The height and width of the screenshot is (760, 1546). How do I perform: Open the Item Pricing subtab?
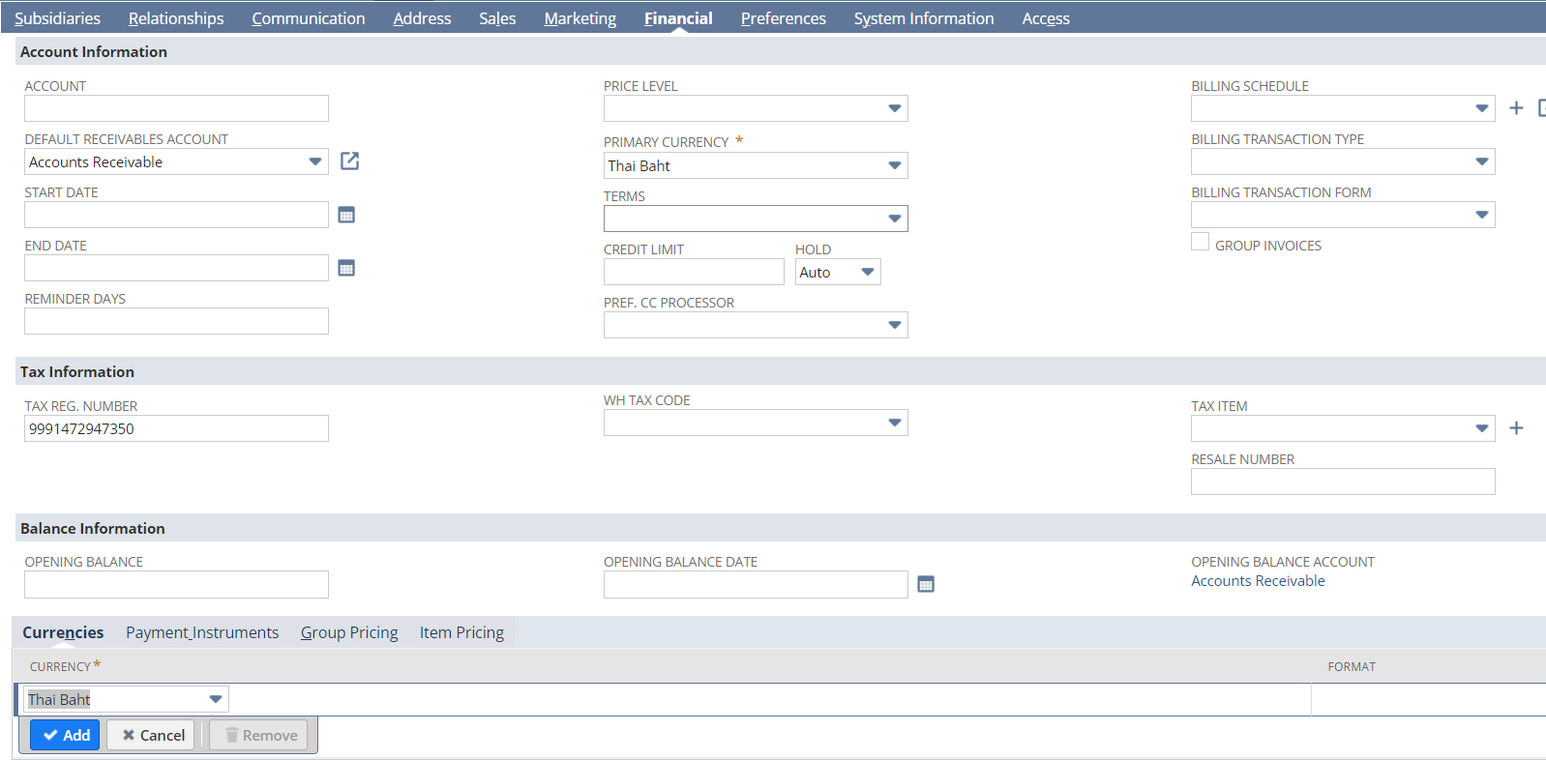pyautogui.click(x=461, y=632)
